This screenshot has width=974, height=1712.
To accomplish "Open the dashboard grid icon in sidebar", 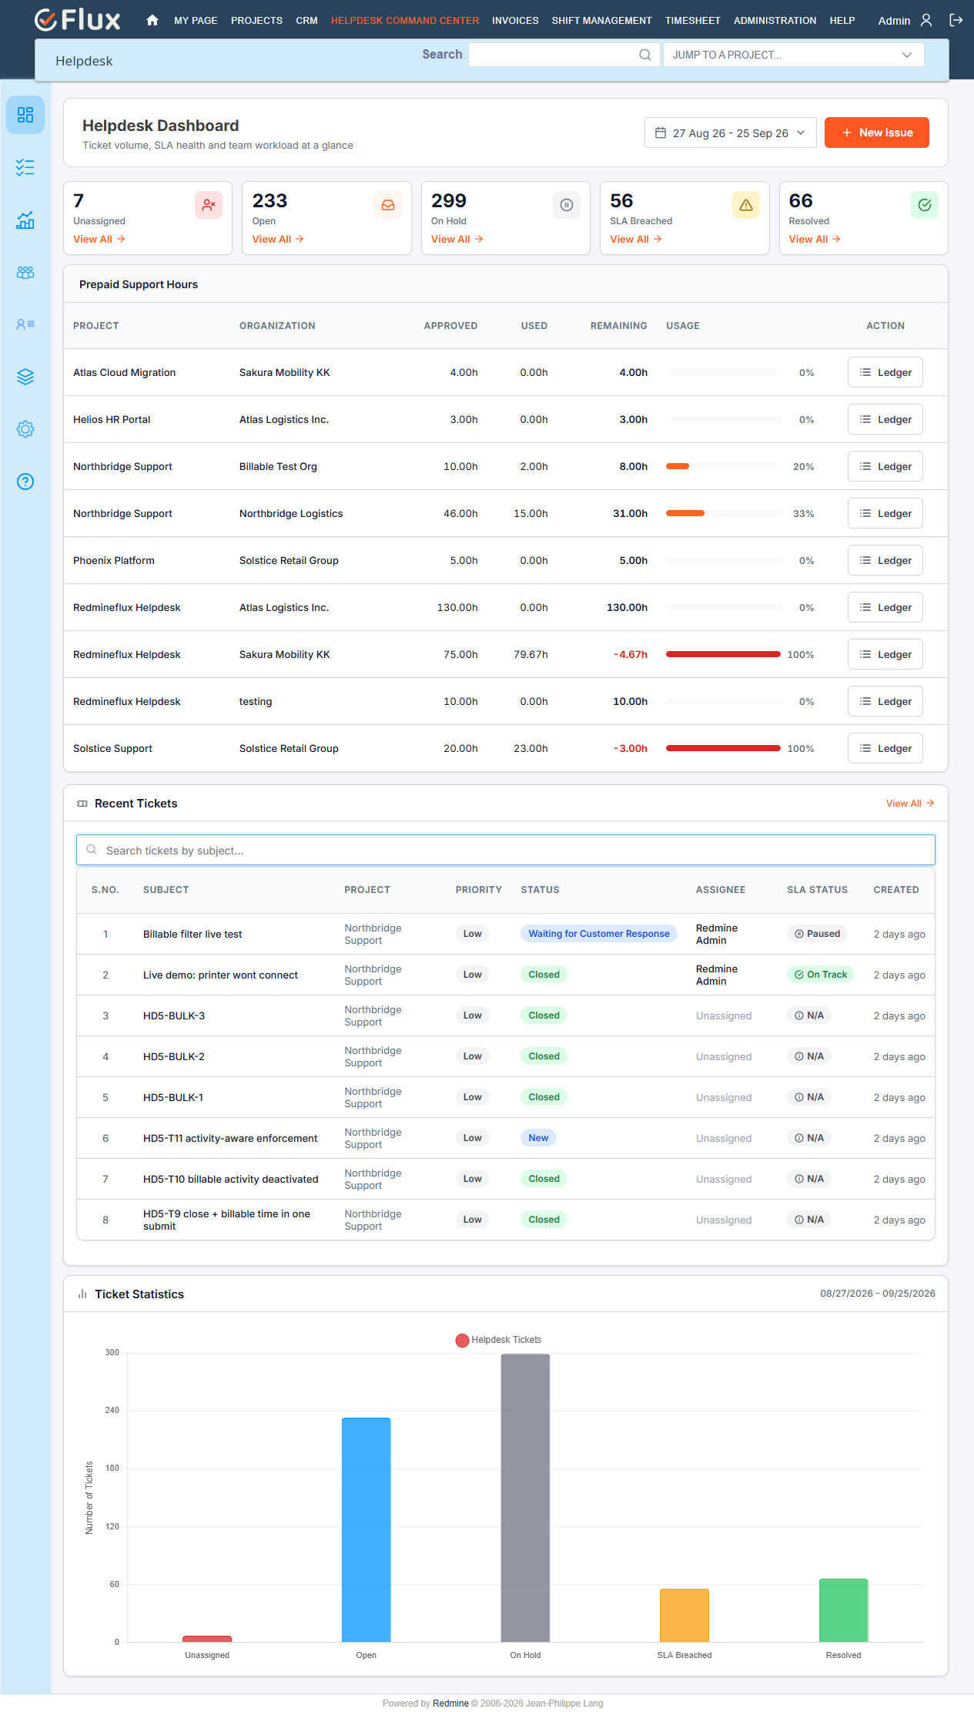I will tap(25, 115).
